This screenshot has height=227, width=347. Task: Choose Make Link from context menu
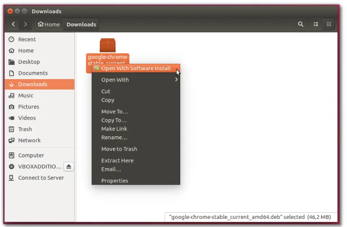[x=136, y=129]
